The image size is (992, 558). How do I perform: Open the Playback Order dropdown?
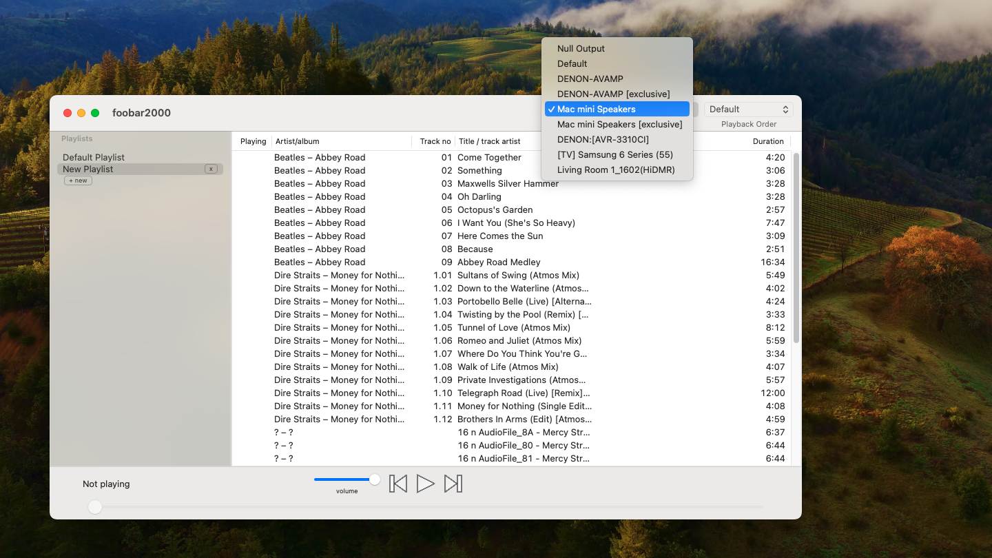tap(748, 109)
